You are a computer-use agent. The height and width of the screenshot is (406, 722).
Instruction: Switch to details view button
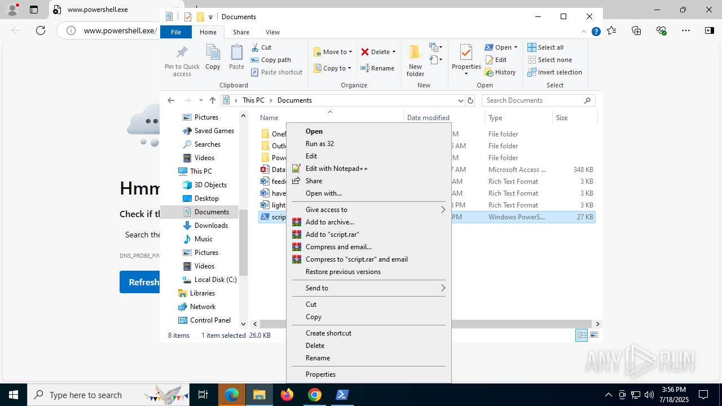point(582,335)
